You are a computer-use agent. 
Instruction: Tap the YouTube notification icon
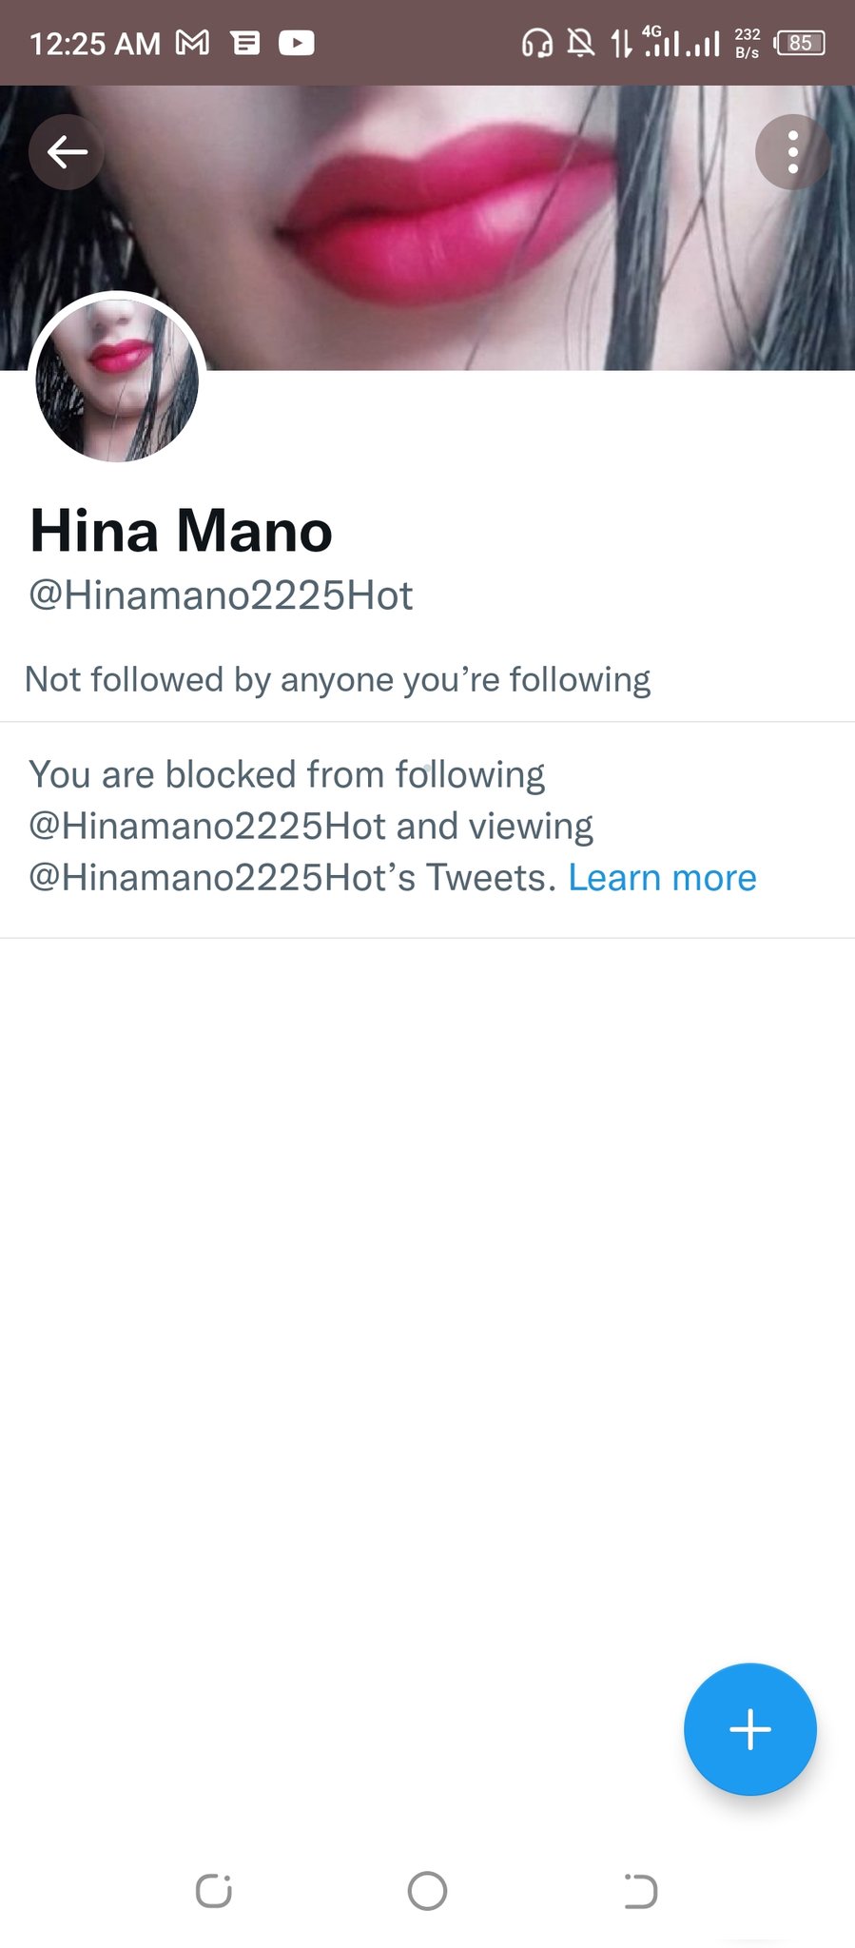tap(296, 43)
